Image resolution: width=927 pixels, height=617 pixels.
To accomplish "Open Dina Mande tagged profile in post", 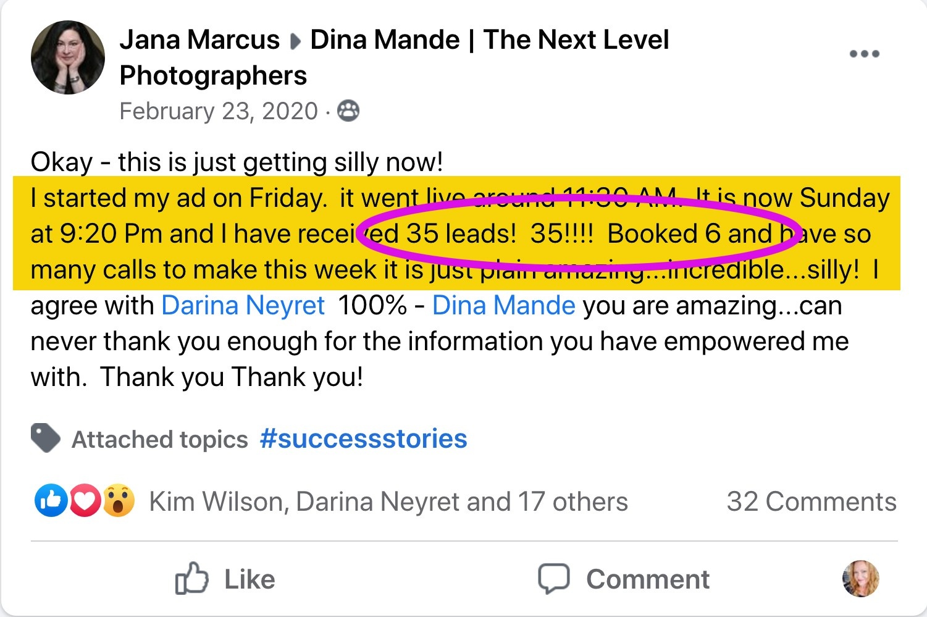I will (x=503, y=306).
